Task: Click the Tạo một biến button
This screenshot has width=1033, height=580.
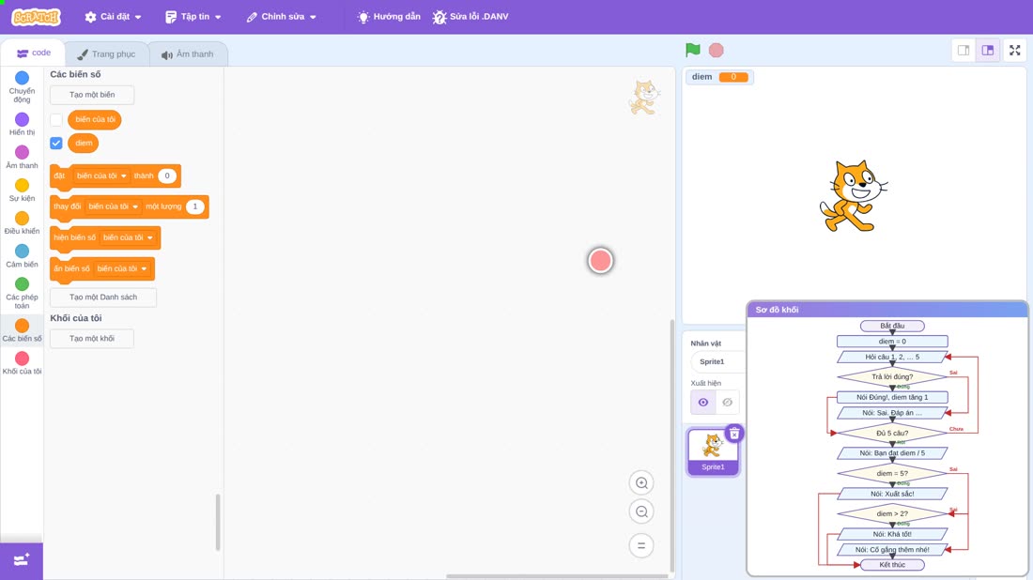Action: click(92, 95)
